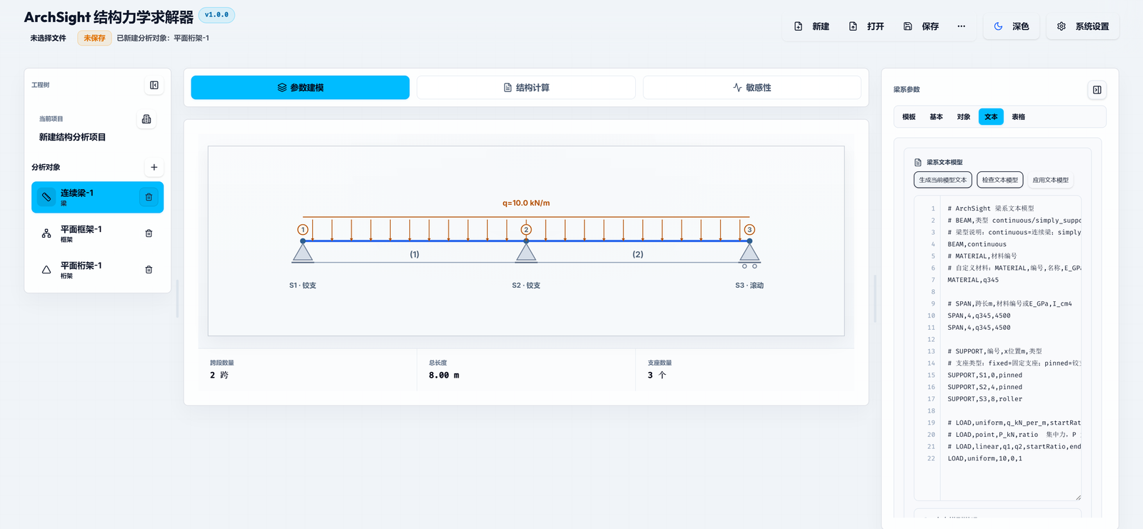Click the 新建 new file button
Image resolution: width=1143 pixels, height=529 pixels.
812,26
